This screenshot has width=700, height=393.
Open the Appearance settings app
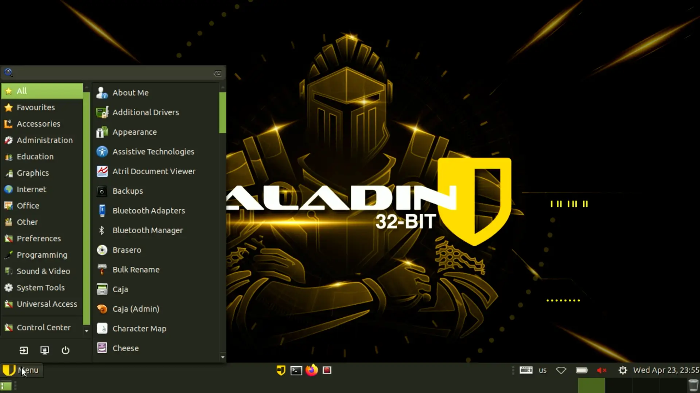[156, 132]
